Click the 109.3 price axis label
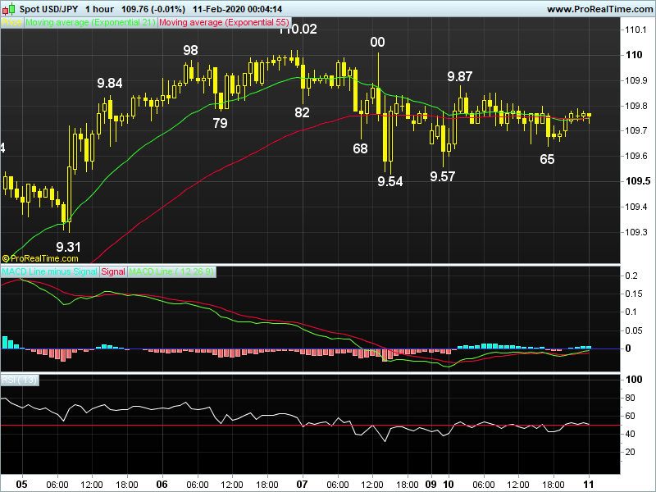 pos(636,232)
